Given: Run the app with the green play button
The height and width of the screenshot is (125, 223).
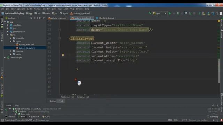Looking at the screenshot, I should pyautogui.click(x=170, y=13).
